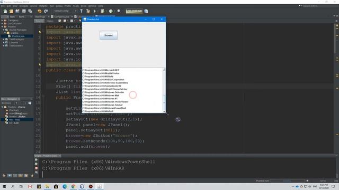Select the files File[] member in Navigator

(x=14, y=120)
